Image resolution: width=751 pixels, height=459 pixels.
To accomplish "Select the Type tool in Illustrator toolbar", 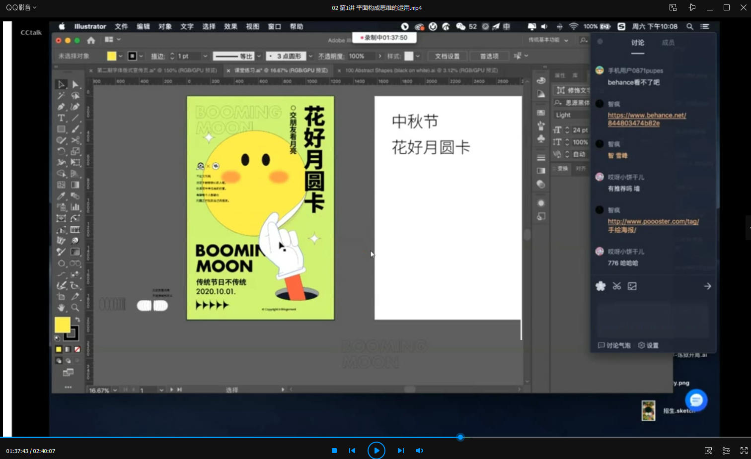I will 61,118.
